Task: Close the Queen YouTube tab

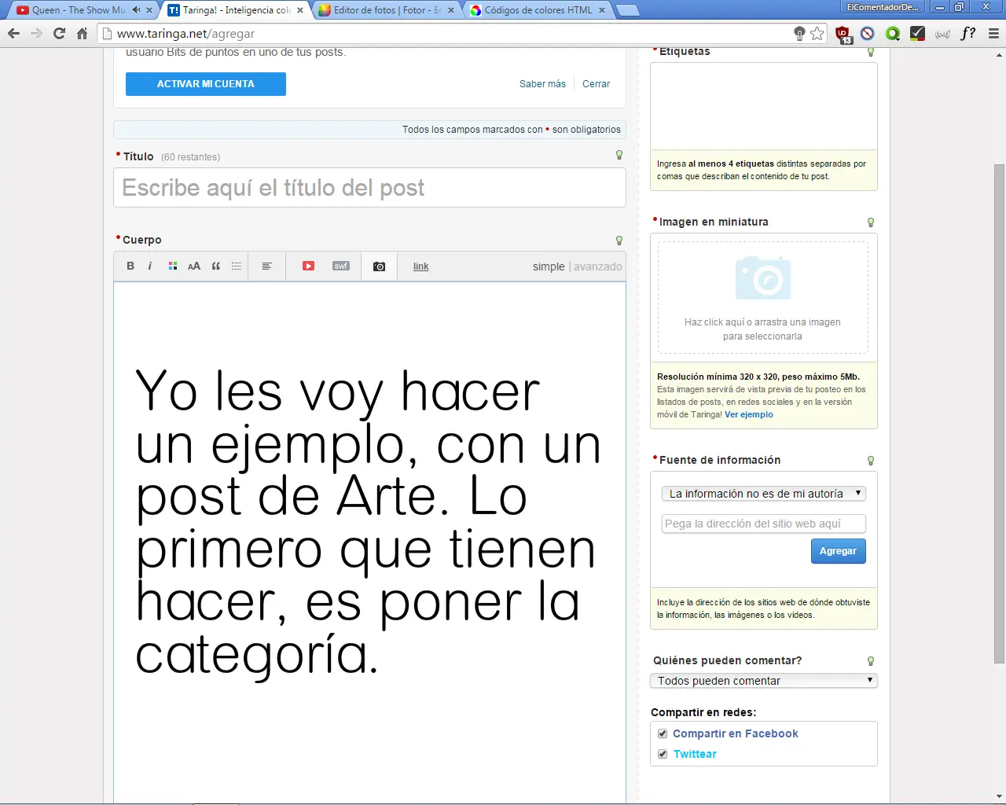Action: coord(149,10)
